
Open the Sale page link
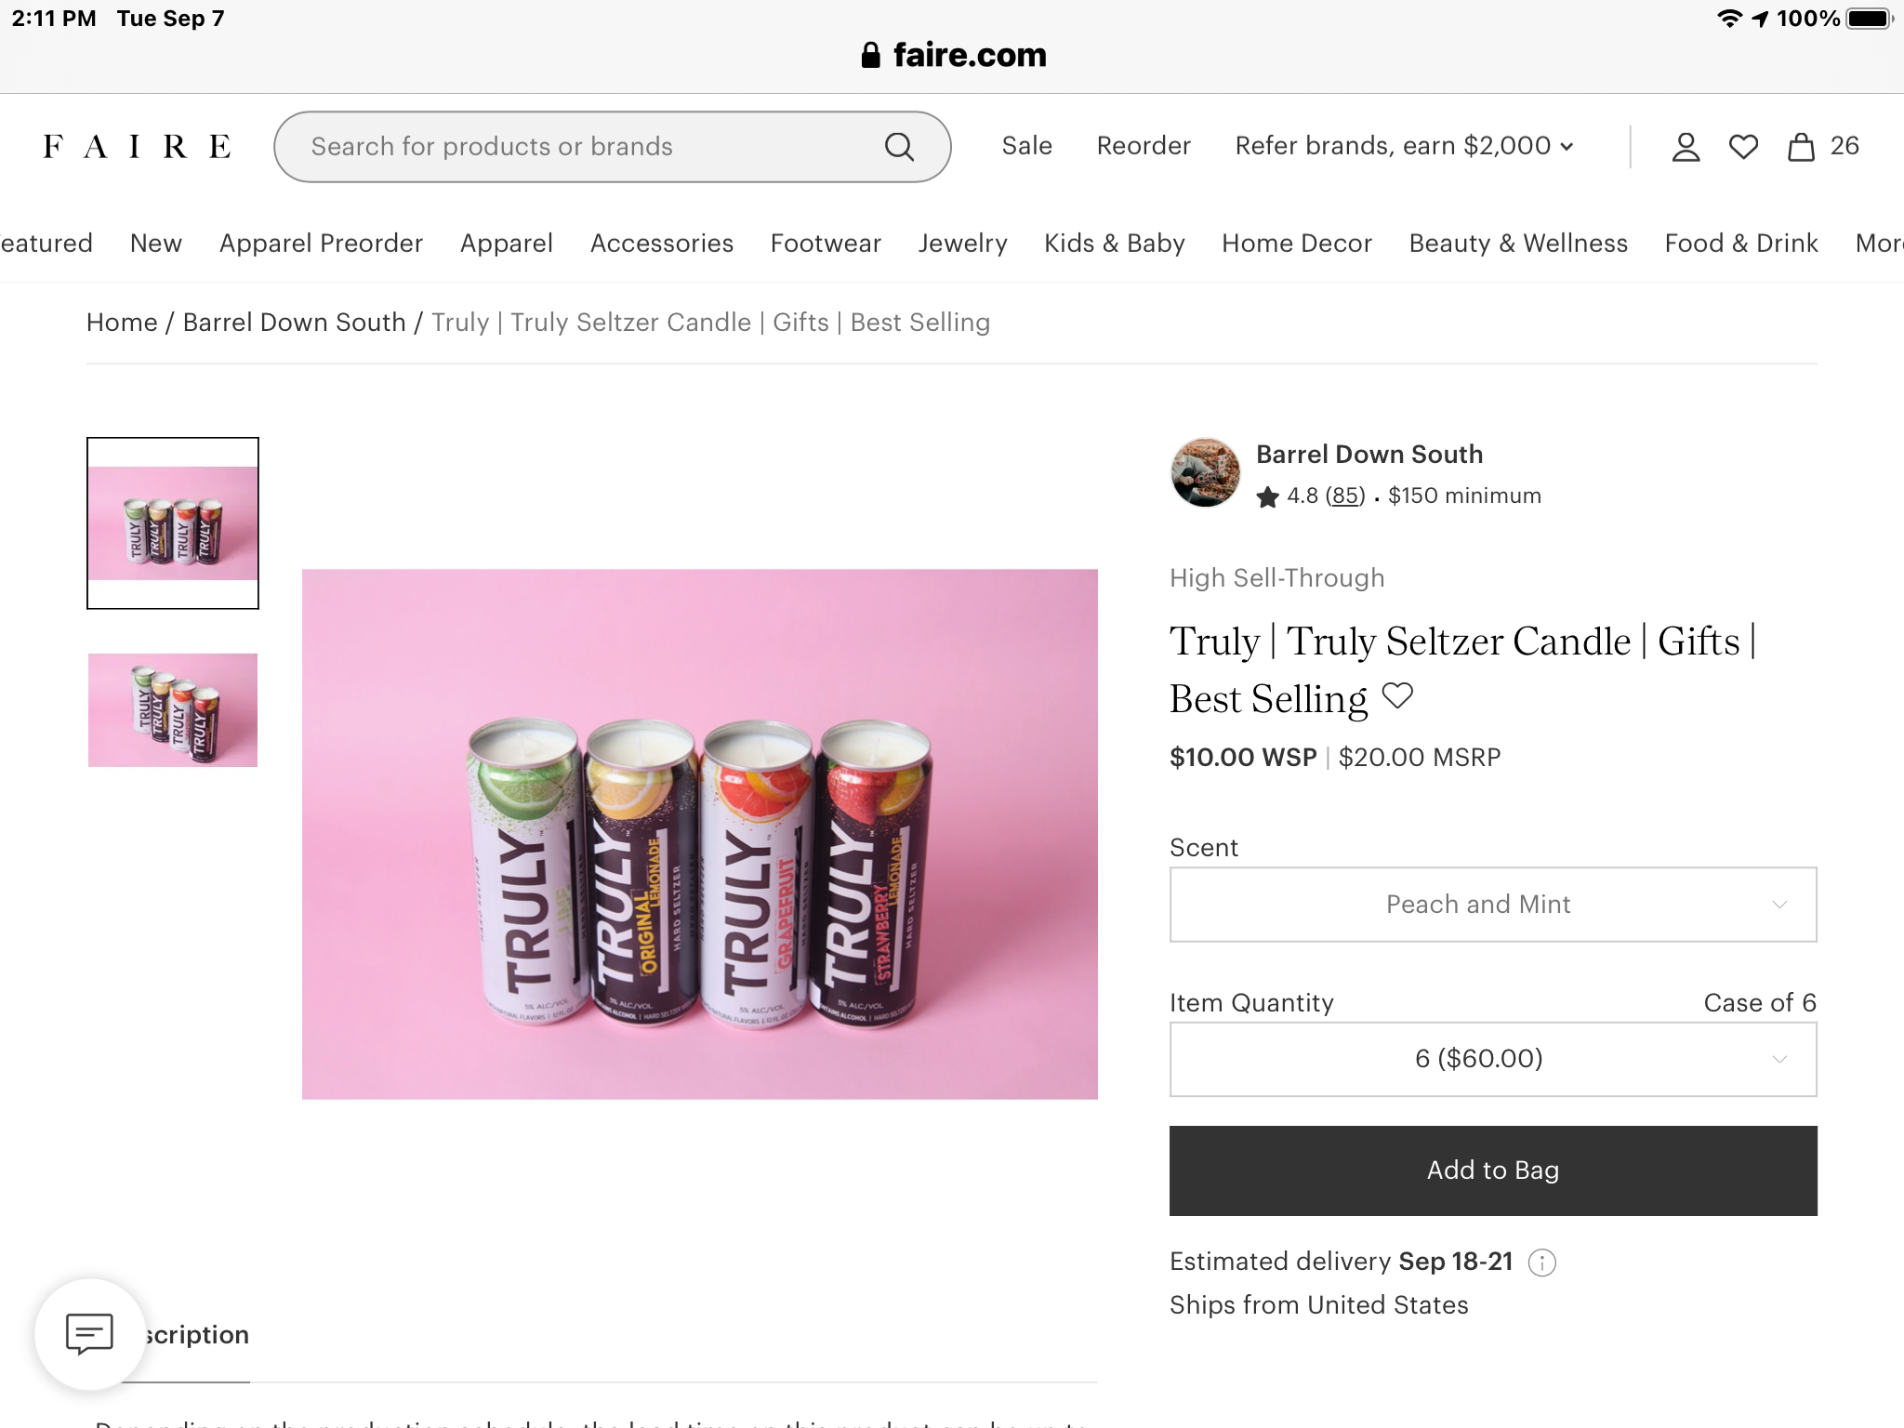(x=1026, y=146)
